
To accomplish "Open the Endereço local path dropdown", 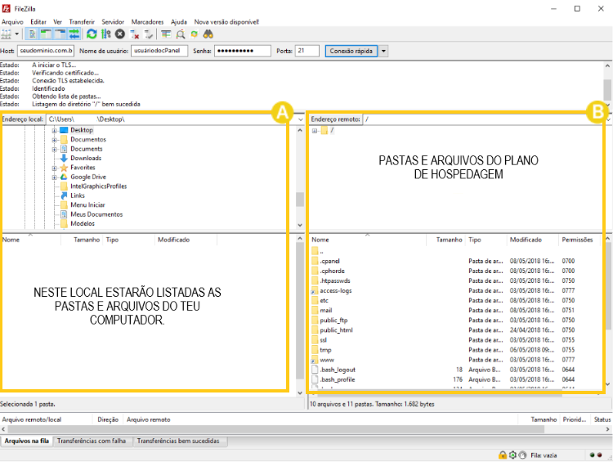I will coord(300,119).
